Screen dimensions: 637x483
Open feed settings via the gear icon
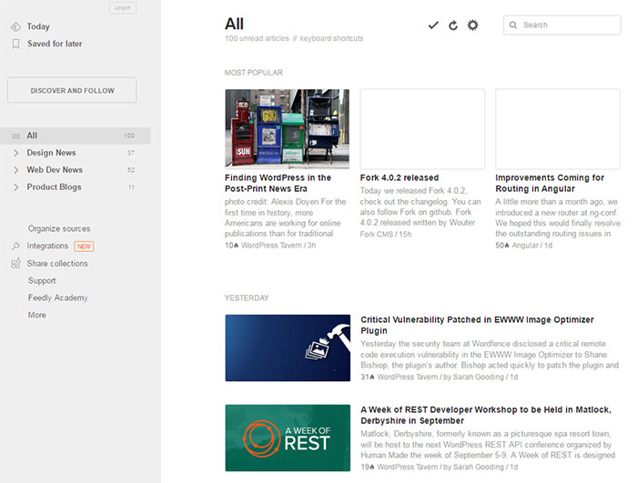click(x=472, y=25)
